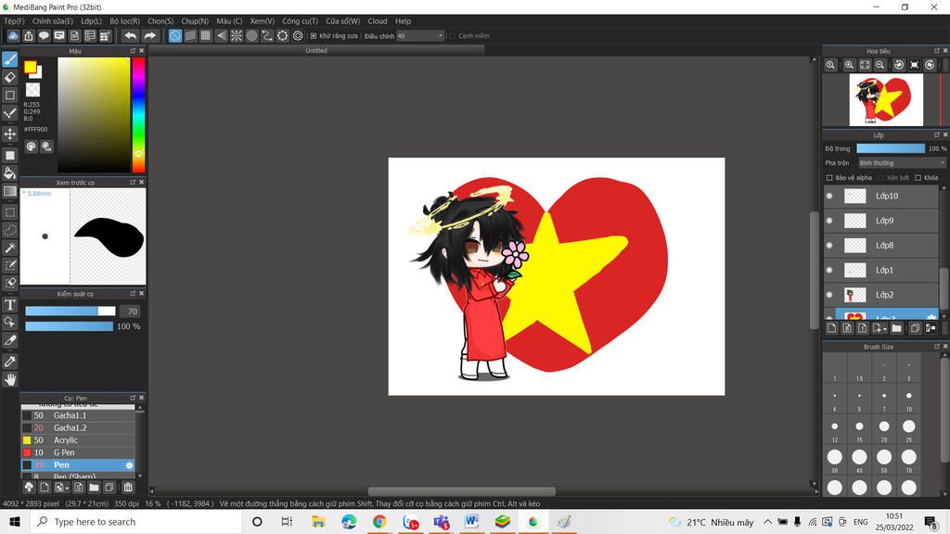This screenshot has height=534, width=950.
Task: Click the Windows search box in taskbar
Action: [135, 521]
